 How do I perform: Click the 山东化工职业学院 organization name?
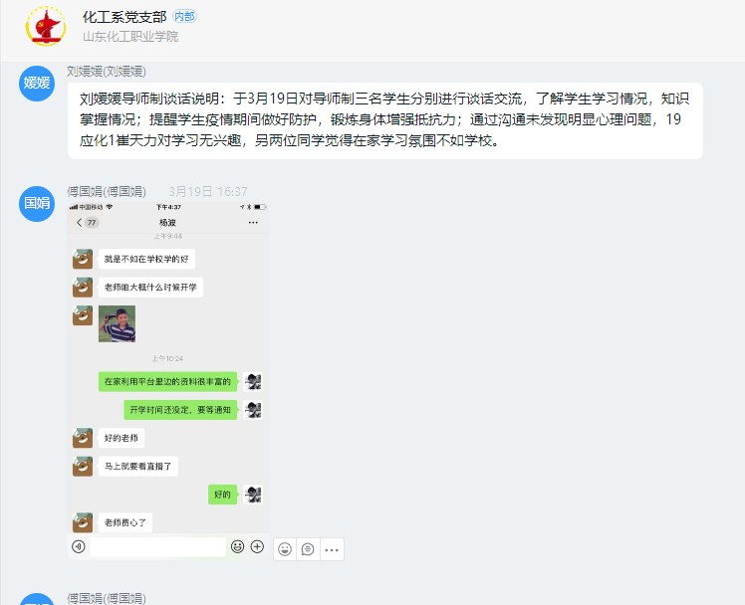point(130,37)
